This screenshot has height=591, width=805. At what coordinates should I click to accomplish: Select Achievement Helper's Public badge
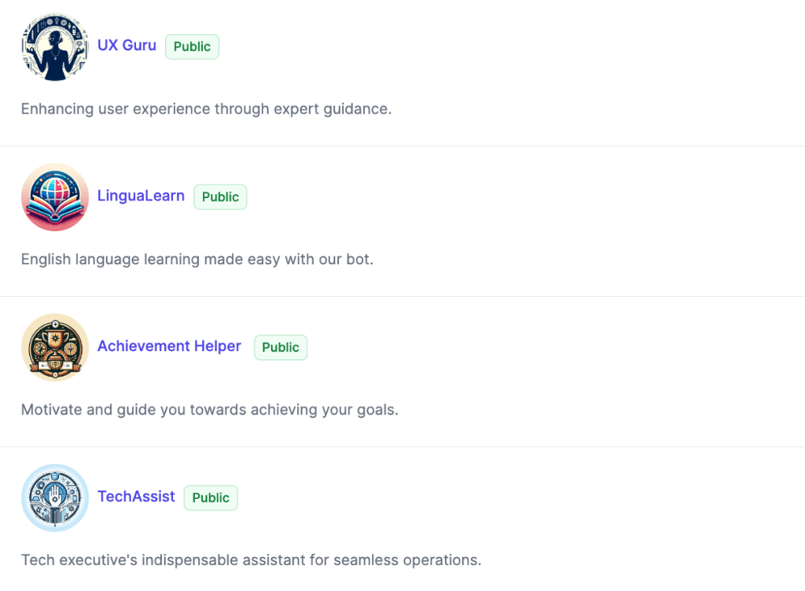point(280,347)
